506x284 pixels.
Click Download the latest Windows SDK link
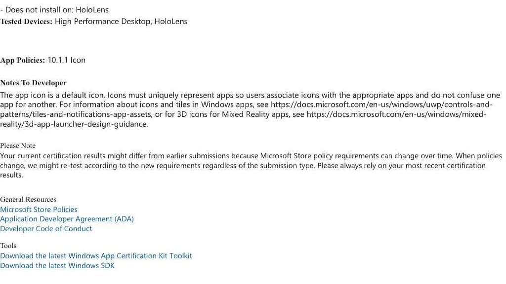57,266
